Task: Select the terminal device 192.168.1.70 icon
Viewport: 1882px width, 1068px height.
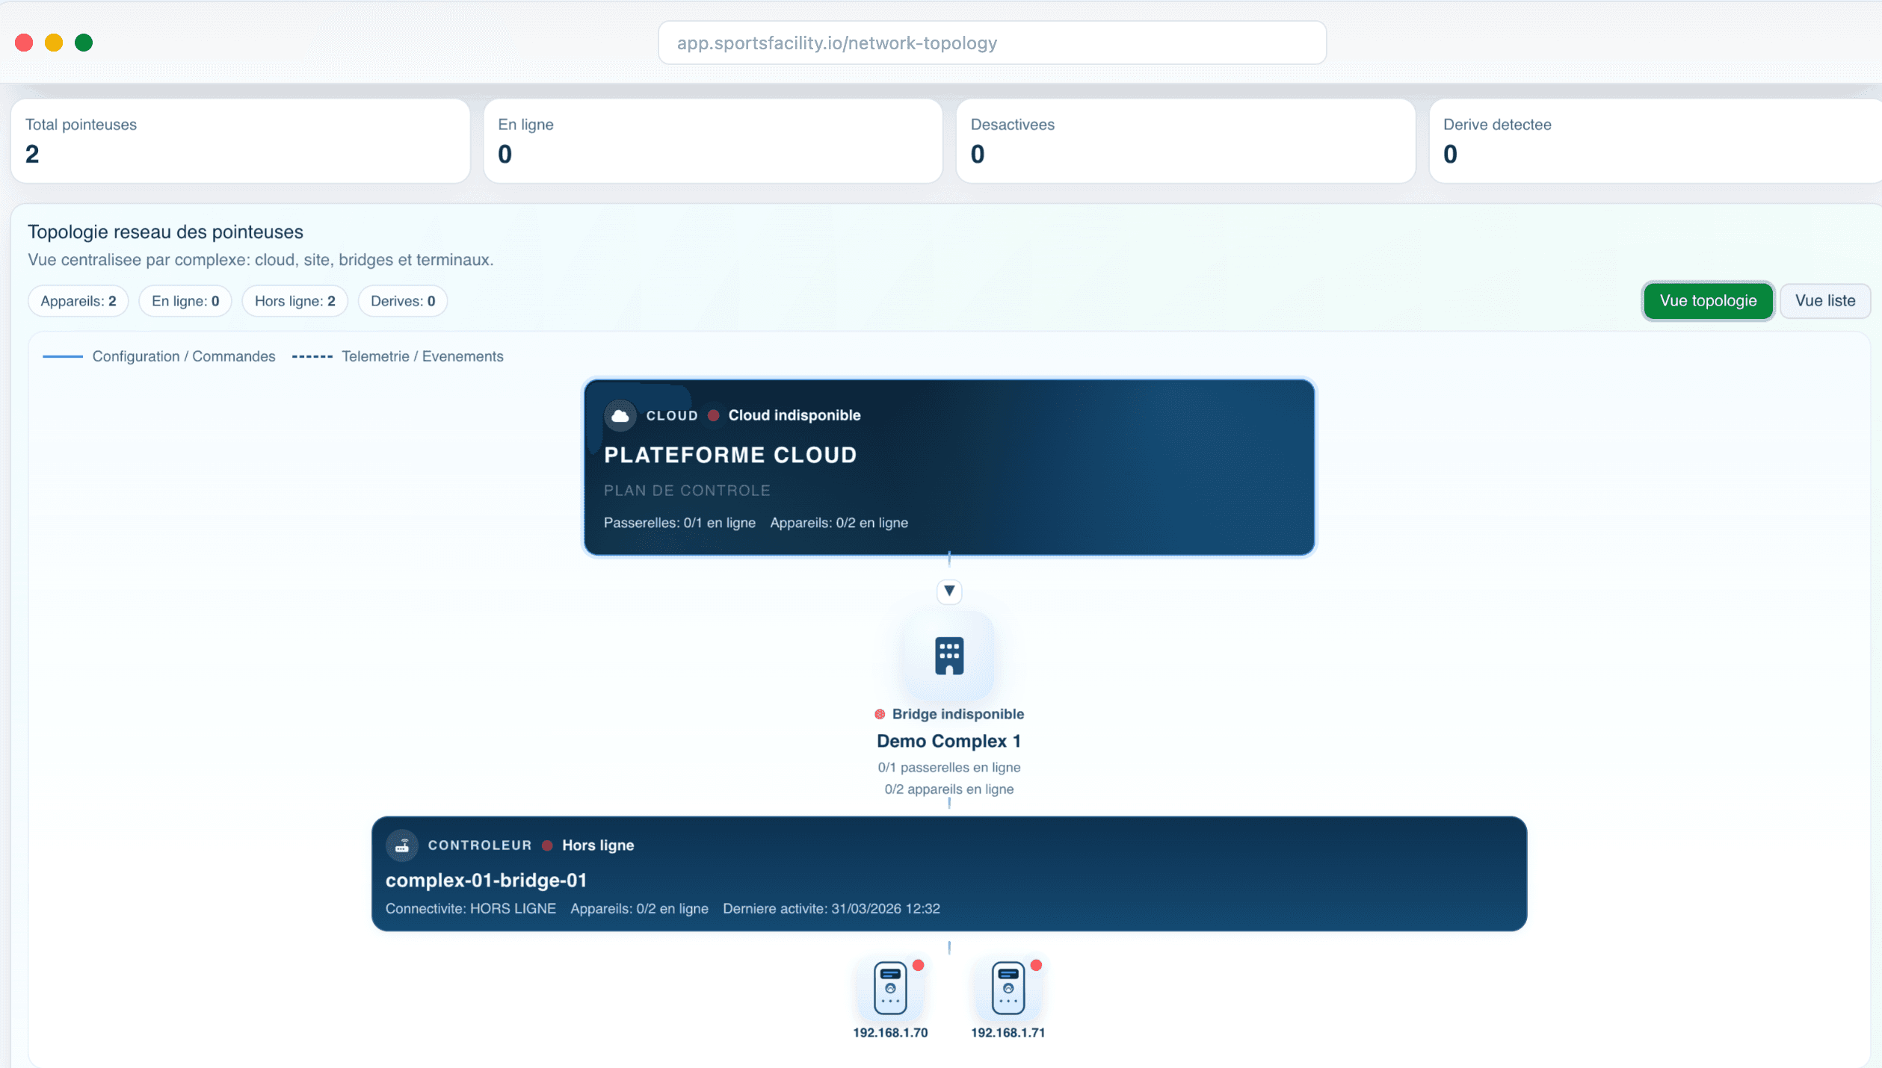Action: 889,987
